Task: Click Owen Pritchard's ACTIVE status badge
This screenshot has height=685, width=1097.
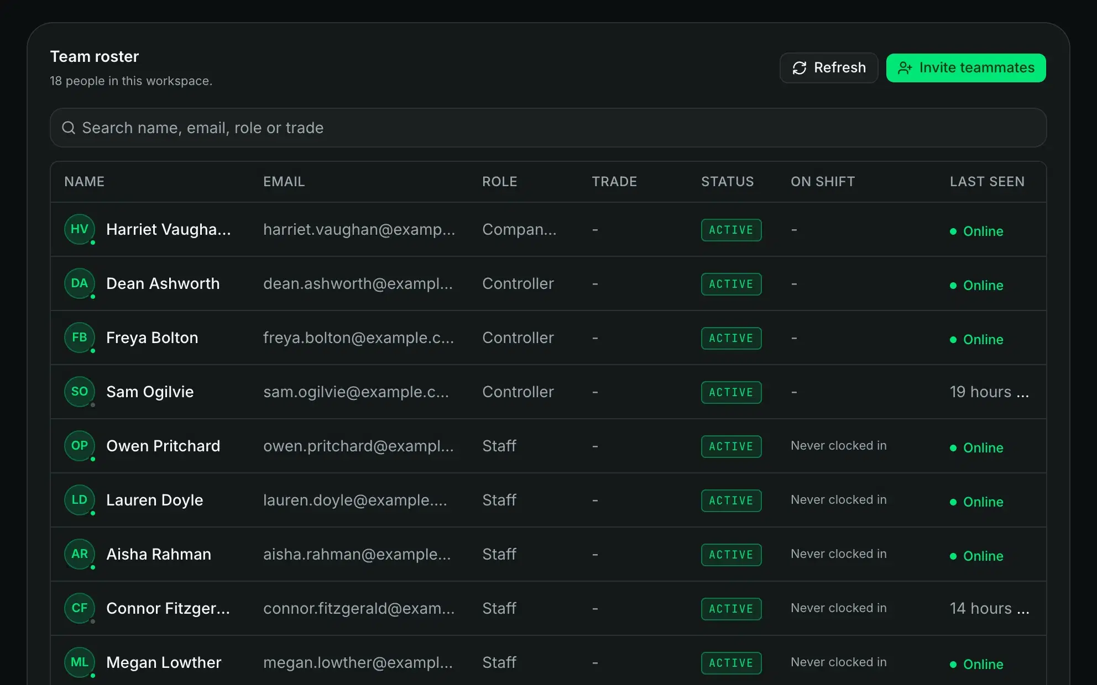Action: click(731, 446)
